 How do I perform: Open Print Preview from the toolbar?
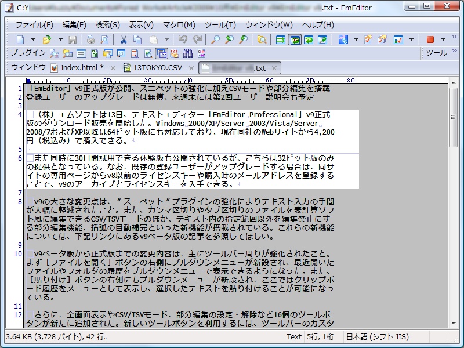click(105, 39)
